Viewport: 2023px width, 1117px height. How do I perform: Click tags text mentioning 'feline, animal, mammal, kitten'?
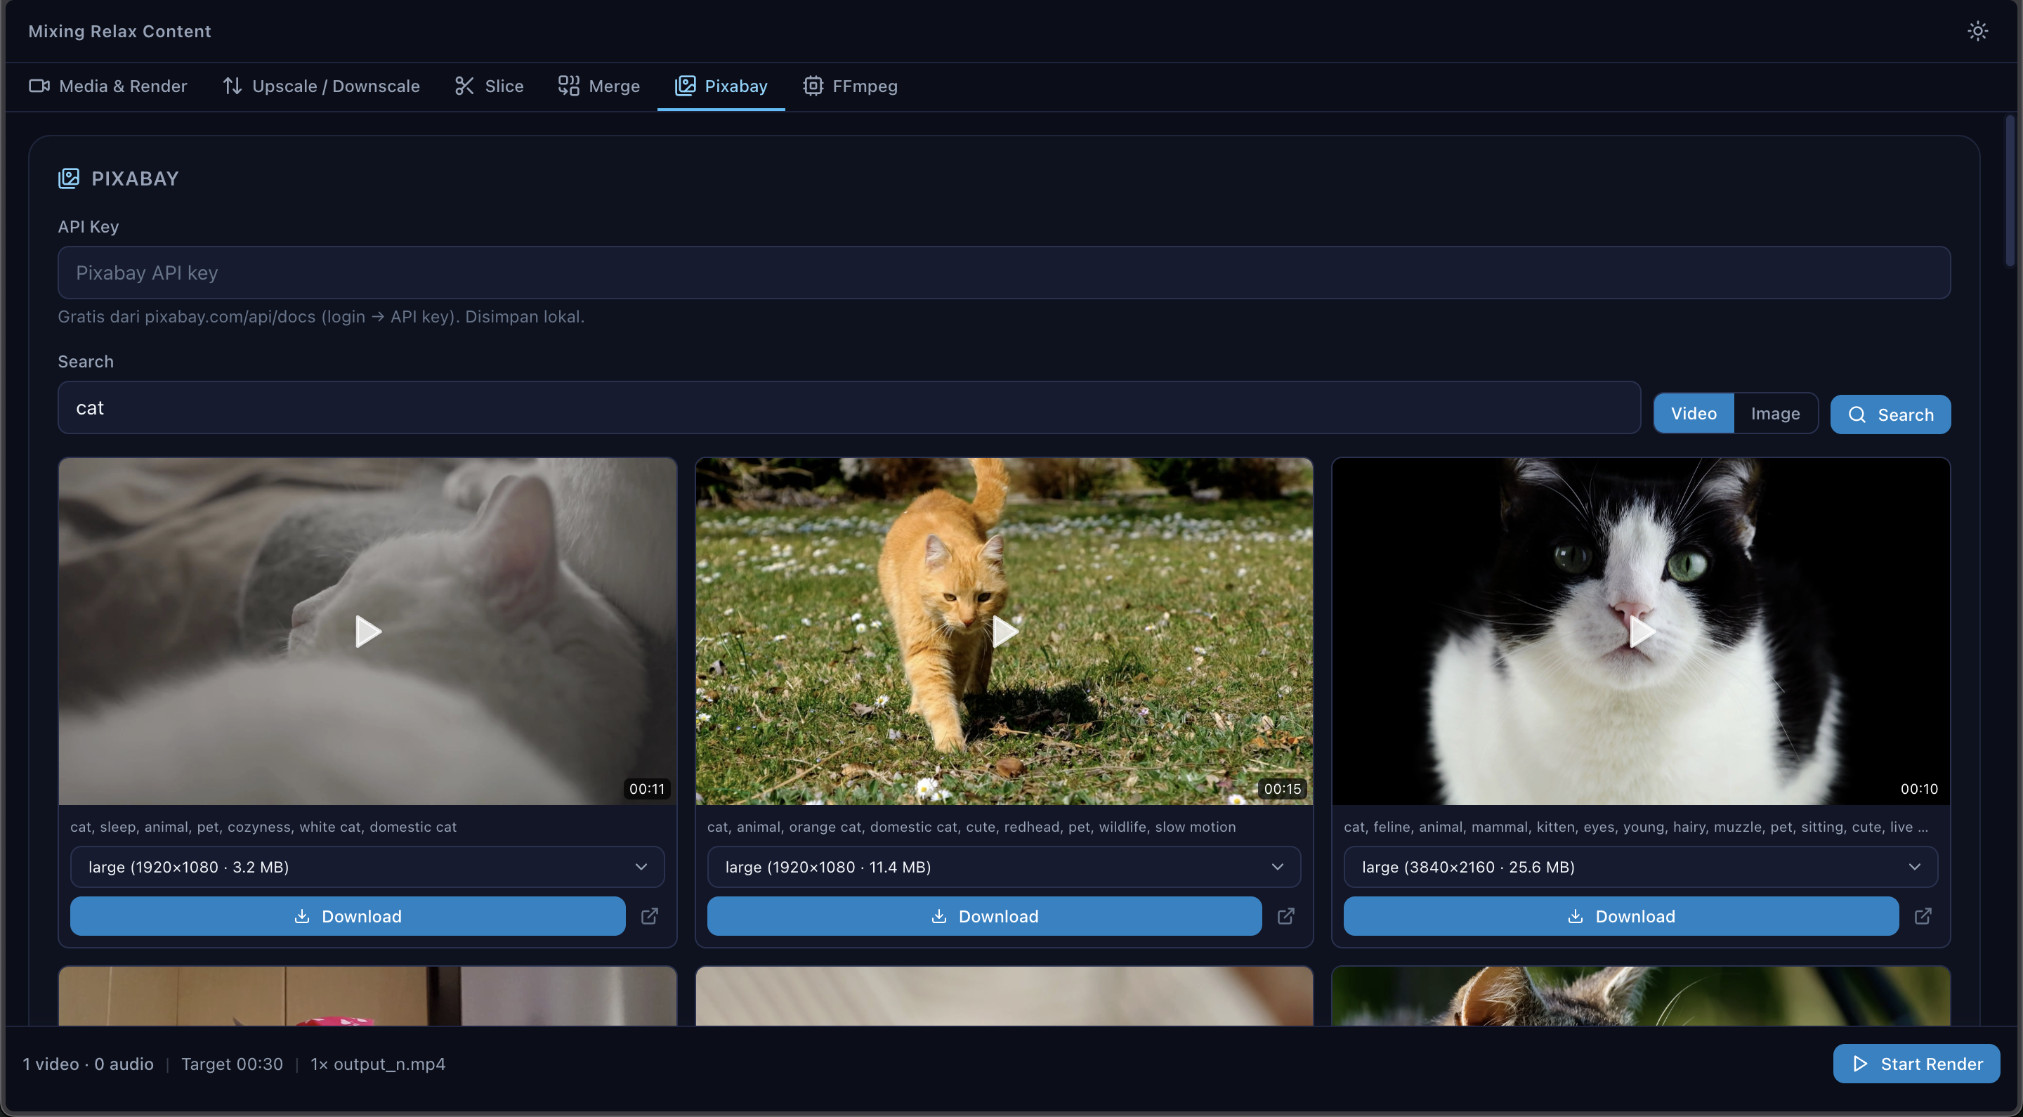(x=1636, y=826)
